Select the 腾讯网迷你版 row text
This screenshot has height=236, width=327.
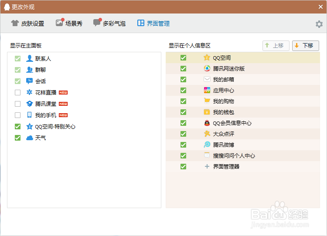229,68
